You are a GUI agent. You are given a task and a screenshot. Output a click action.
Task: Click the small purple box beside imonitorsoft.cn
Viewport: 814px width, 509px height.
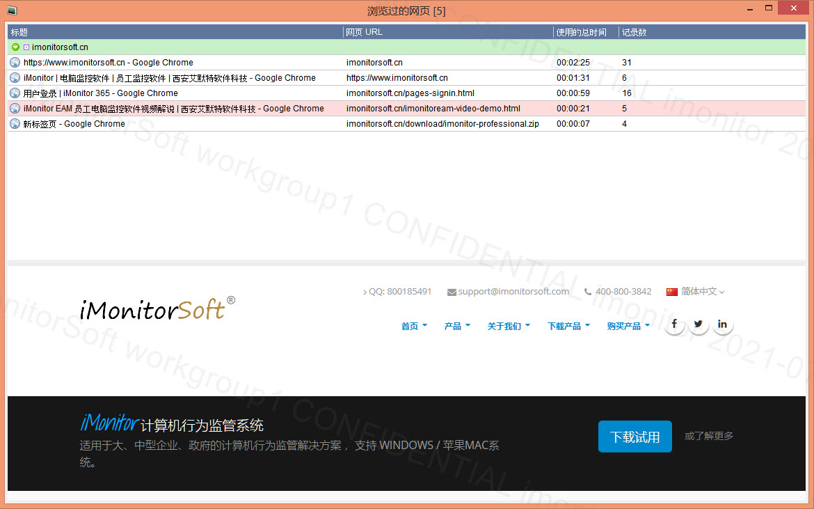coord(26,47)
